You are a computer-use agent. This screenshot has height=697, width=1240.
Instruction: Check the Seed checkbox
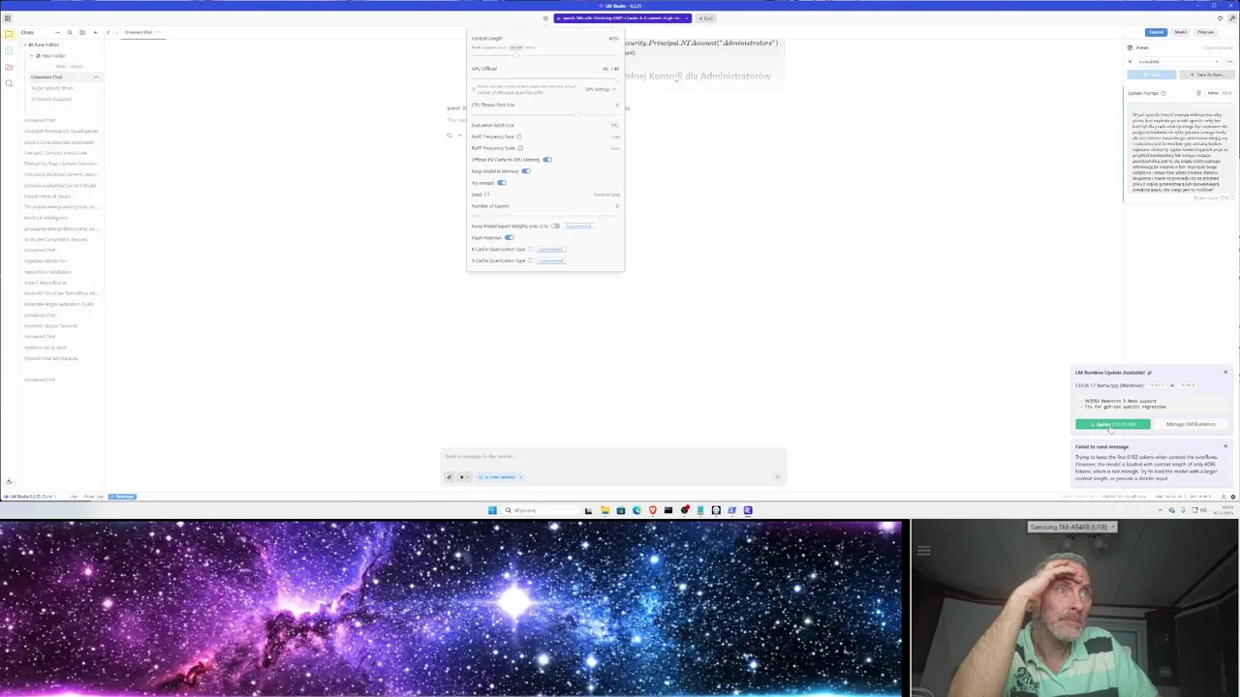point(487,195)
